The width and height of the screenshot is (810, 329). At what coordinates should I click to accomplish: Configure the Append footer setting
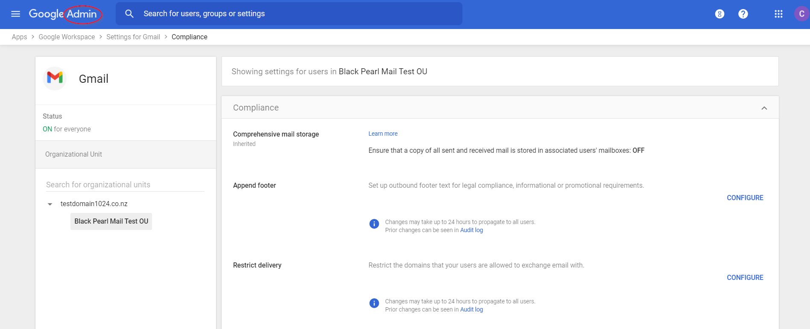click(745, 198)
